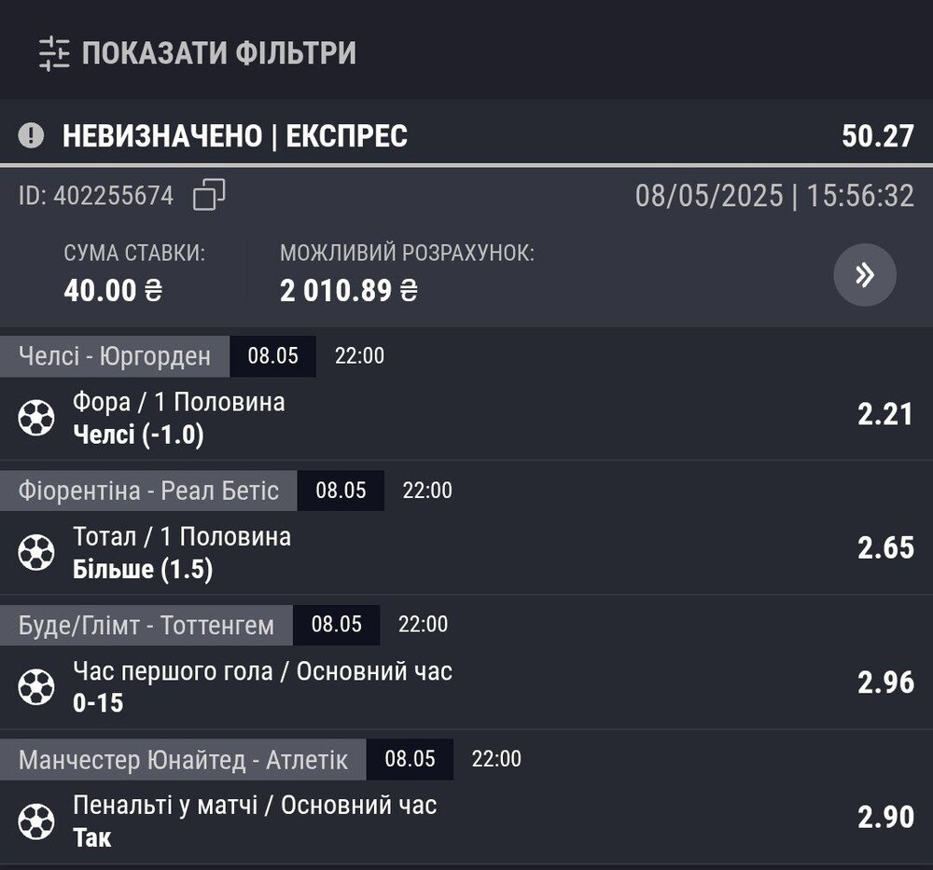Click the 2.65 odds for Більше (1.5)
Viewport: 933px width, 870px height.
[885, 547]
